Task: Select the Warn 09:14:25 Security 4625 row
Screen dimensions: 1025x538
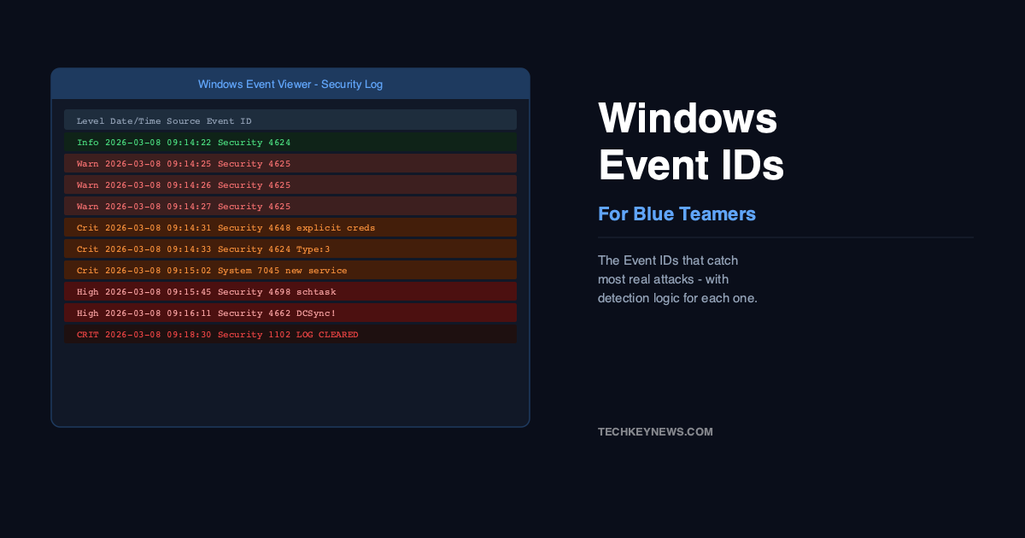Action: click(x=290, y=163)
